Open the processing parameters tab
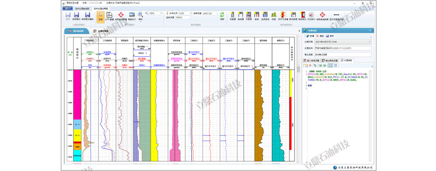 (x=346, y=60)
